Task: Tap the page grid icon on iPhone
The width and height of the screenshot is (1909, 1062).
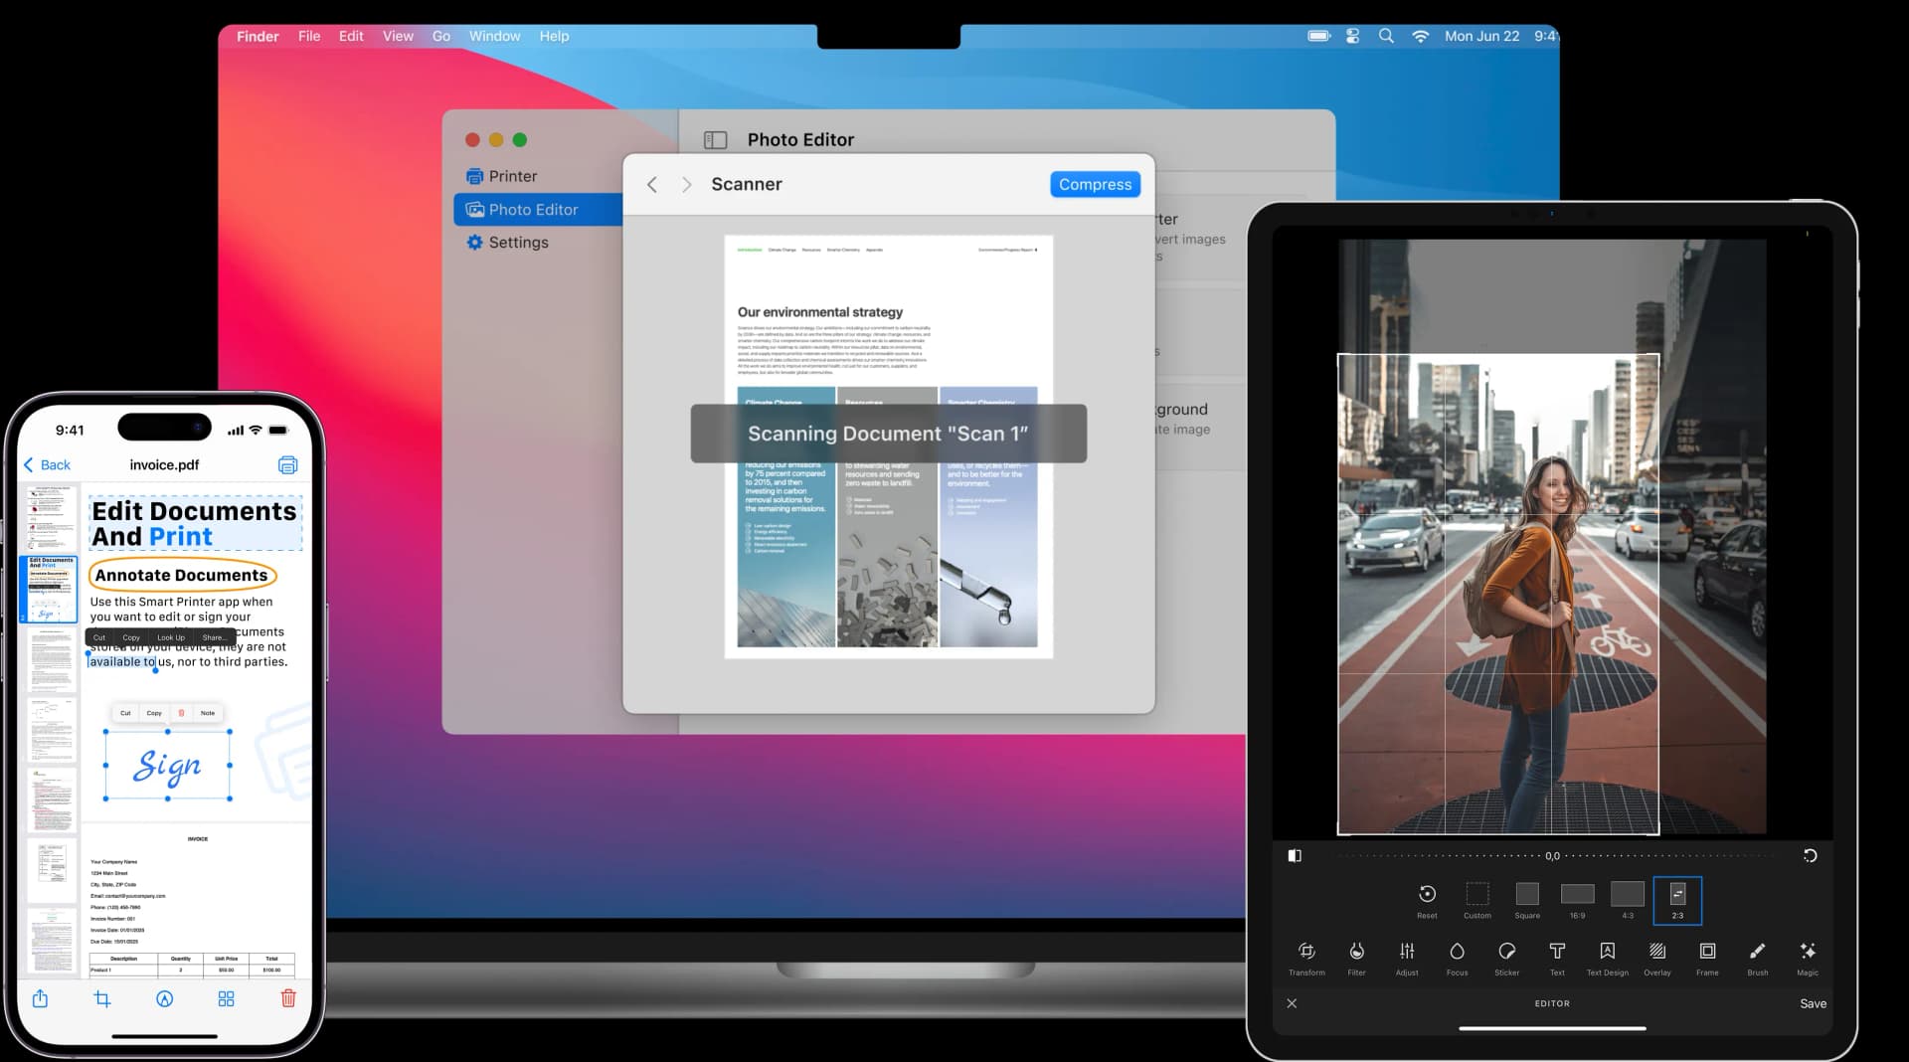Action: coord(227,998)
